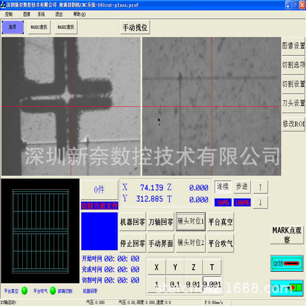Open the 系统 menu
Viewport: 306px width, 306px height.
pyautogui.click(x=41, y=14)
